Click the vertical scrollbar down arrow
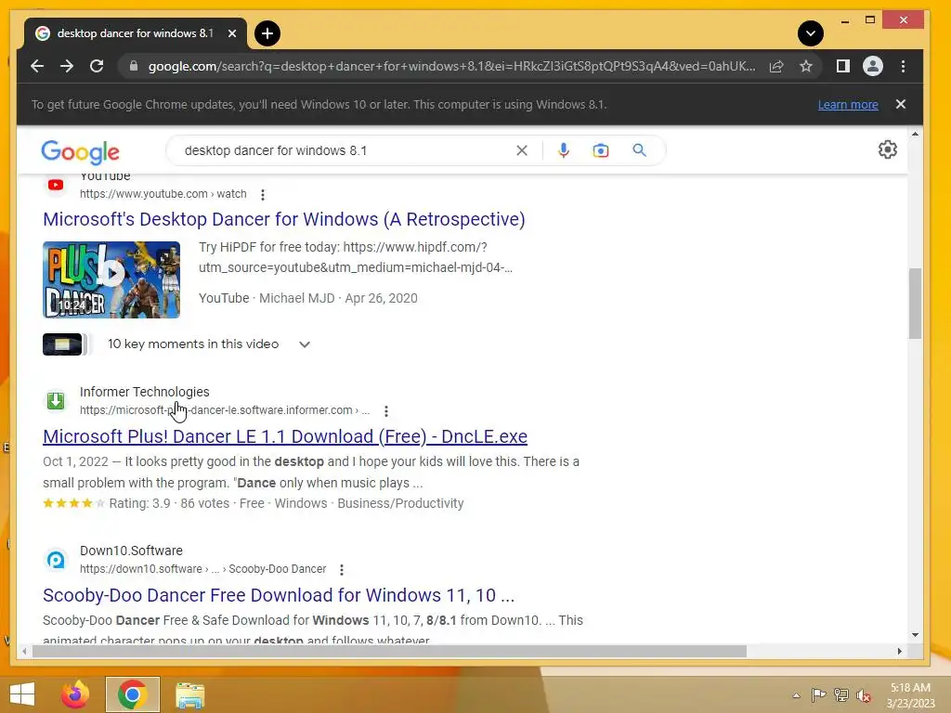Viewport: 951px width, 713px height. (915, 635)
